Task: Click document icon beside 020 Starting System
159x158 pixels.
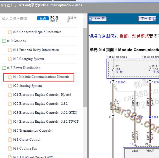Action: (x=10, y=86)
